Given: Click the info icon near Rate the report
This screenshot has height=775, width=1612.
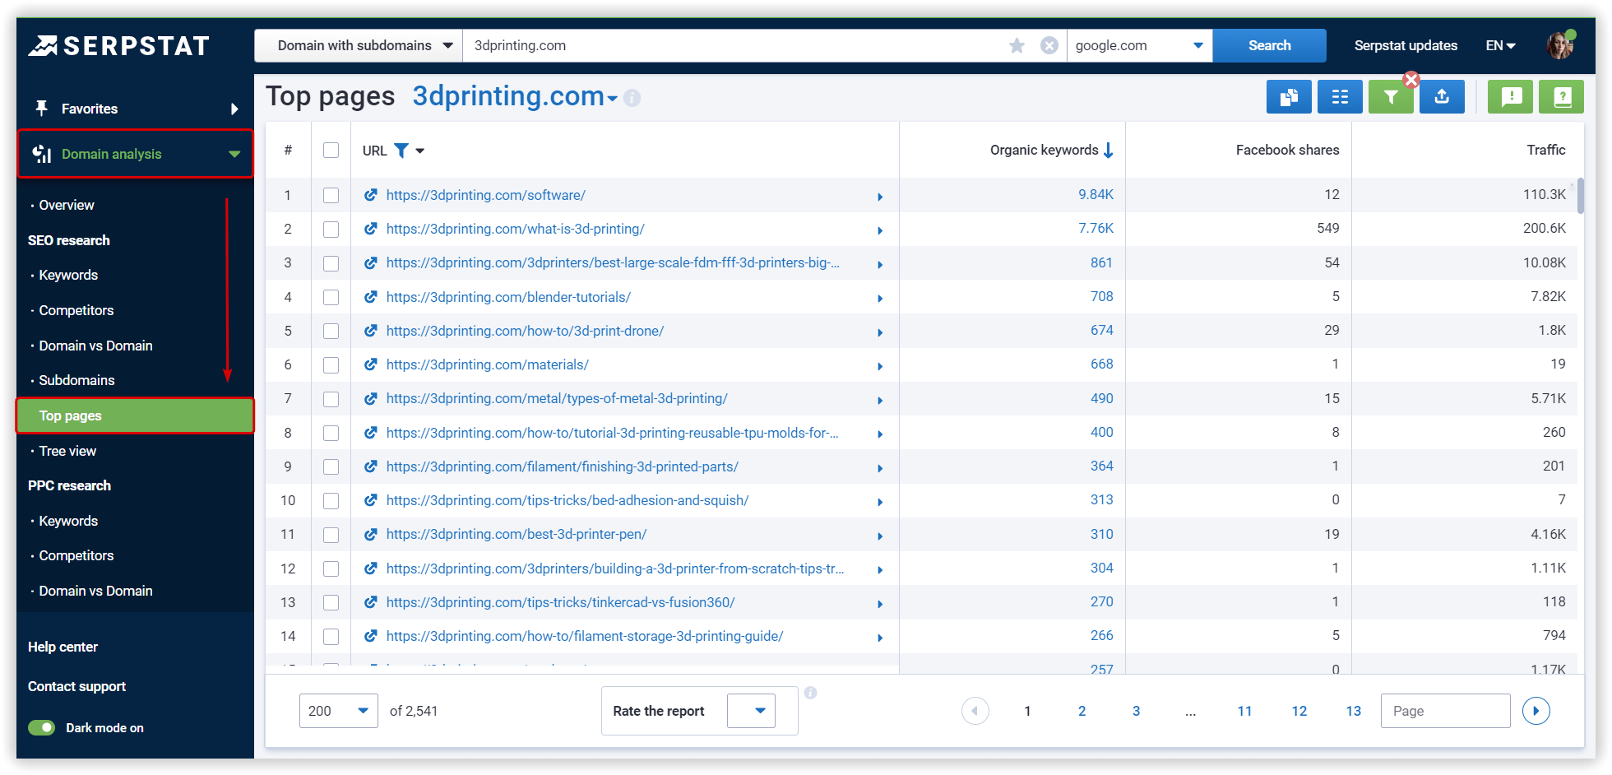Looking at the screenshot, I should (810, 693).
